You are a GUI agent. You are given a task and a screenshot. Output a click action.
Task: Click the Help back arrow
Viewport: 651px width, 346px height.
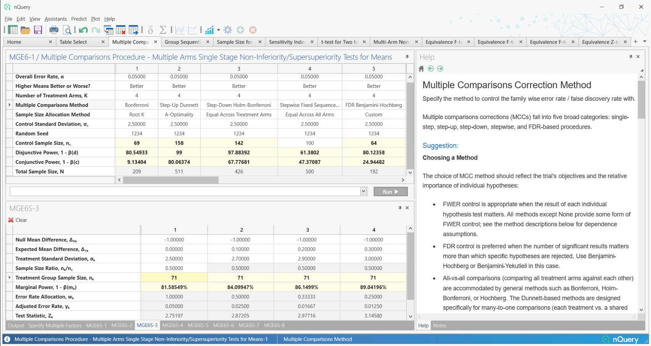pyautogui.click(x=431, y=69)
